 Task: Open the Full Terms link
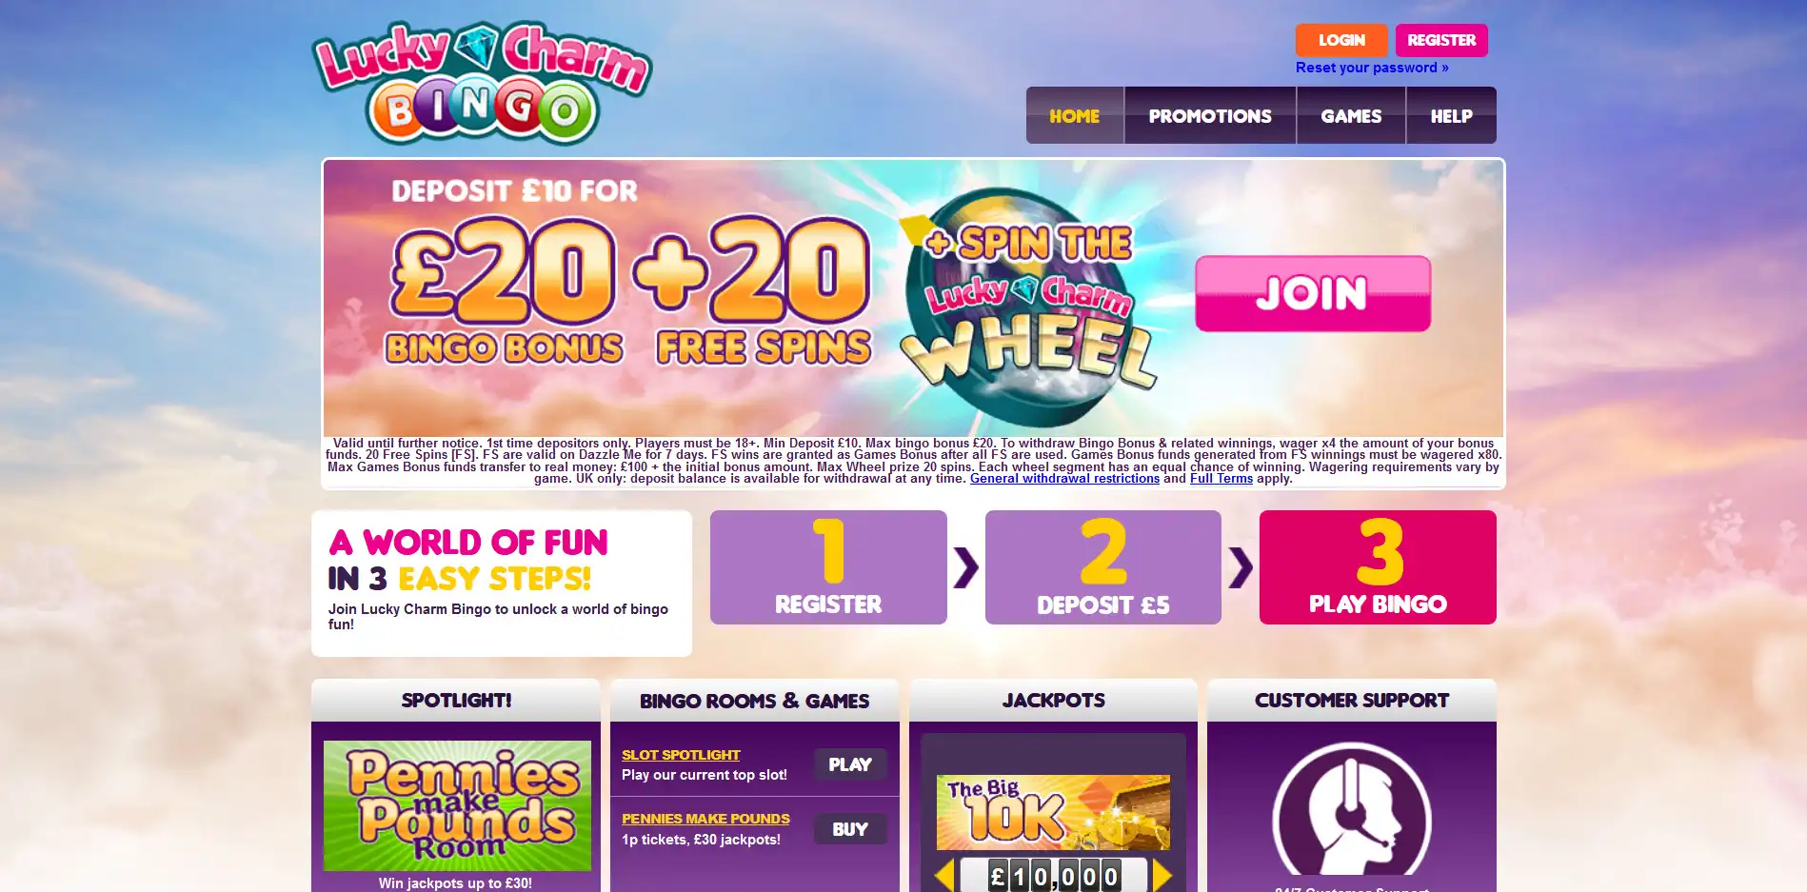click(x=1221, y=479)
